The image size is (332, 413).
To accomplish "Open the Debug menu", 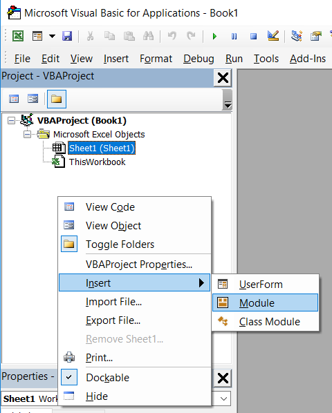I will click(x=199, y=59).
